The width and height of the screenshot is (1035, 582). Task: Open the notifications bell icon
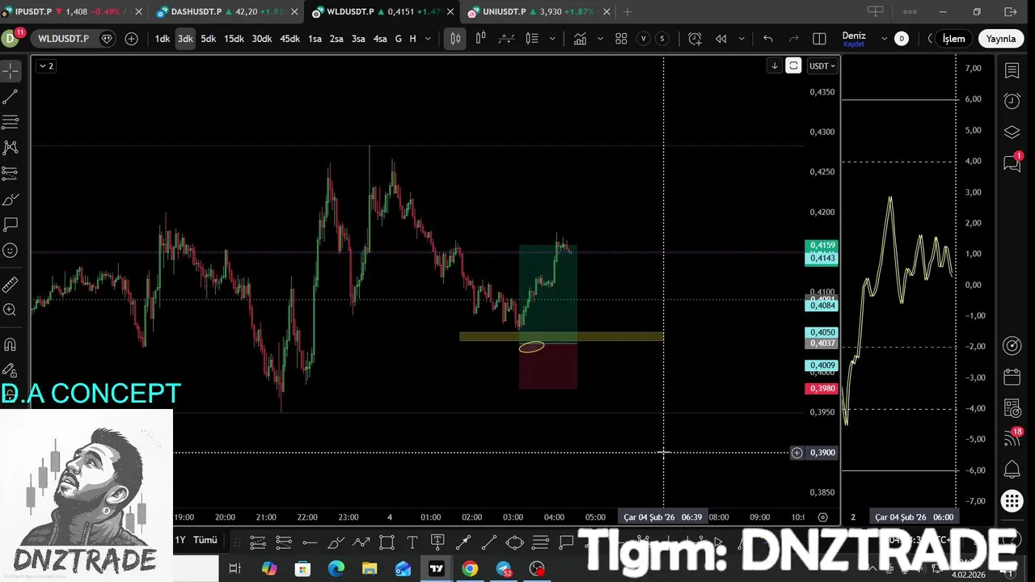click(1012, 469)
